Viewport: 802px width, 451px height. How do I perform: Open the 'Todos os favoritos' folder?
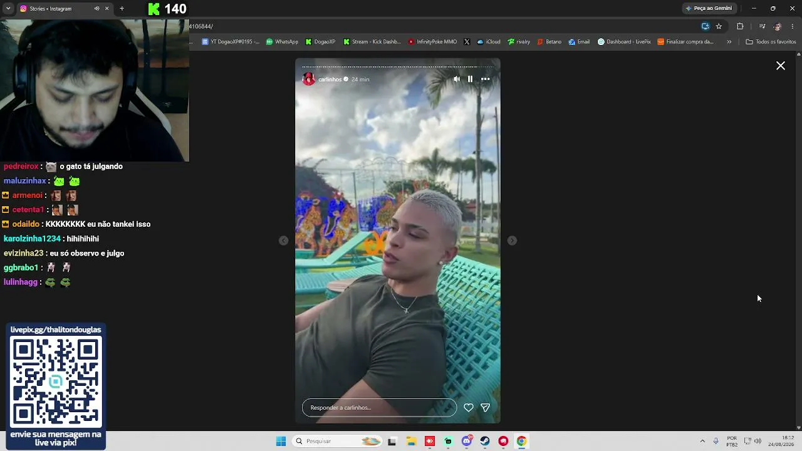(x=771, y=42)
